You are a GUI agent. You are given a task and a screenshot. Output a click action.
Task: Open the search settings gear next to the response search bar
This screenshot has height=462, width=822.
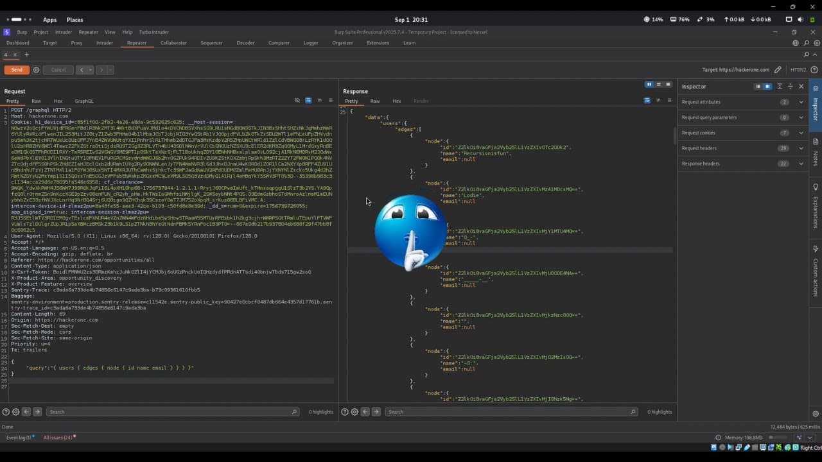click(354, 411)
